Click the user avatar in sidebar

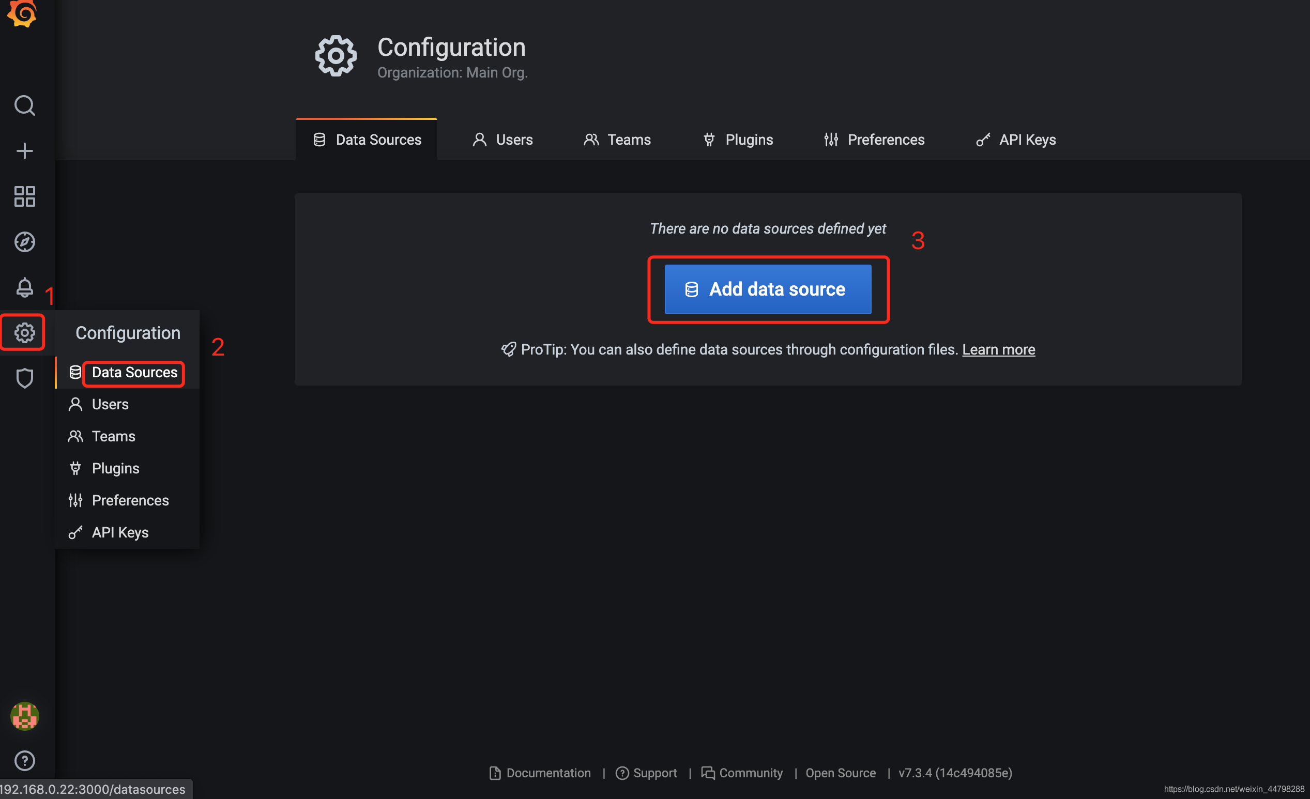coord(24,716)
